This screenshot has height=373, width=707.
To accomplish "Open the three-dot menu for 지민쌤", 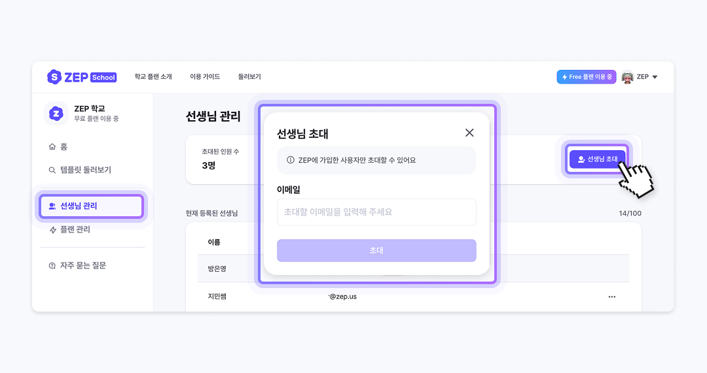I will (611, 297).
